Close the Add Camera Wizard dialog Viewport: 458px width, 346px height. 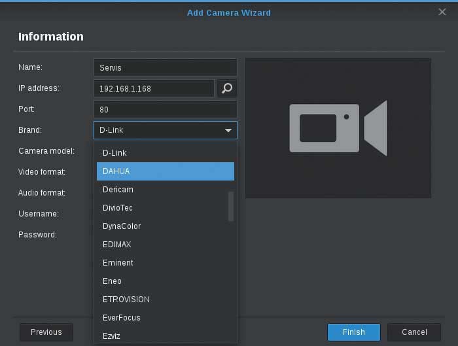coord(442,12)
